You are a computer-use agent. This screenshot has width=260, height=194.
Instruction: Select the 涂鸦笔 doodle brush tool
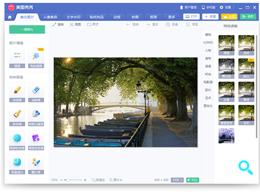17,92
